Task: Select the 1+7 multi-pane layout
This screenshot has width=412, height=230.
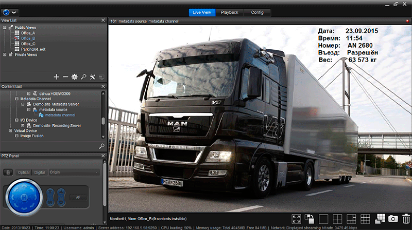Action: [351, 219]
